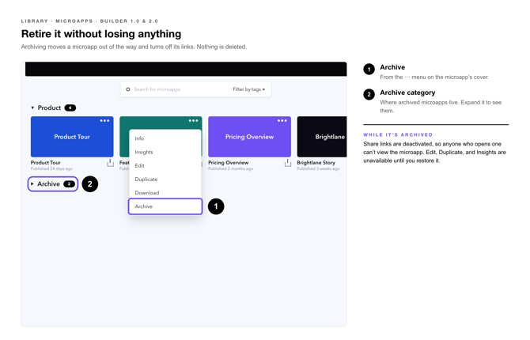The height and width of the screenshot is (340, 530).
Task: Choose Duplicate from the context menu
Action: pyautogui.click(x=165, y=179)
